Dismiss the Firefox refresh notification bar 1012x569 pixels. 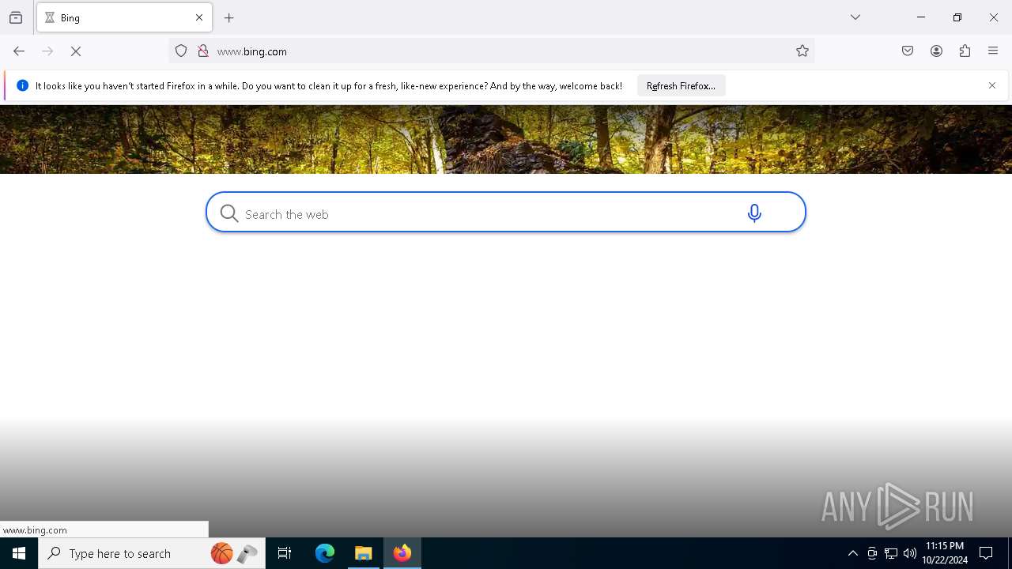click(992, 85)
